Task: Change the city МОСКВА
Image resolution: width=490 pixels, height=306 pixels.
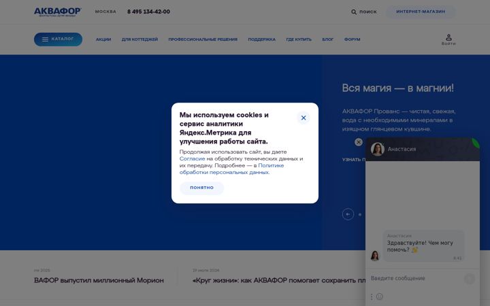Action: click(x=105, y=12)
